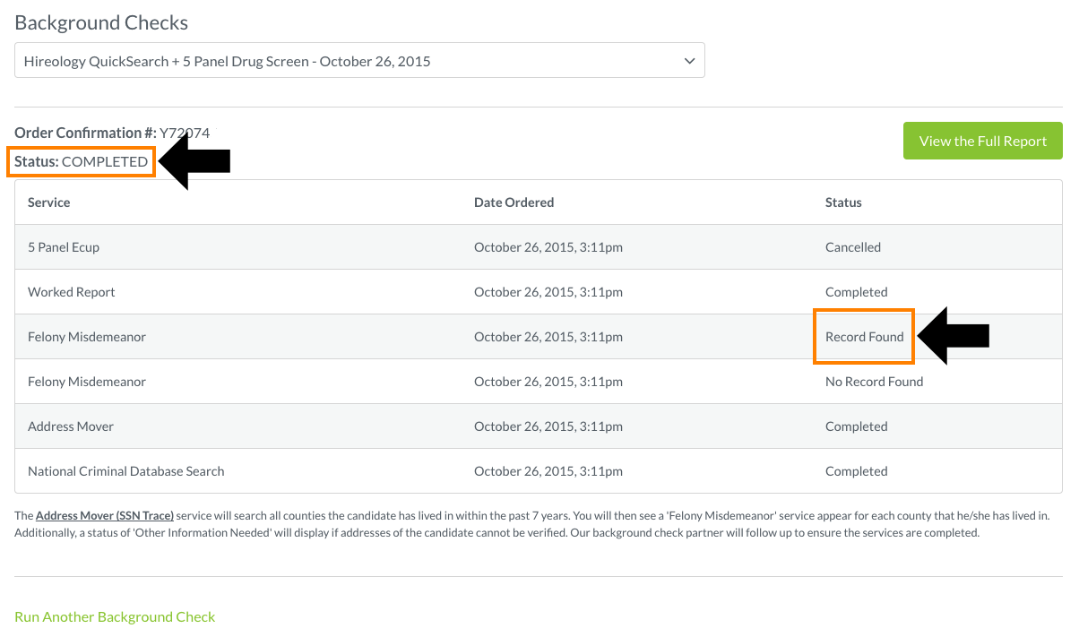This screenshot has height=637, width=1079.
Task: Click Completed status for National Criminal Database Search
Action: tap(857, 471)
